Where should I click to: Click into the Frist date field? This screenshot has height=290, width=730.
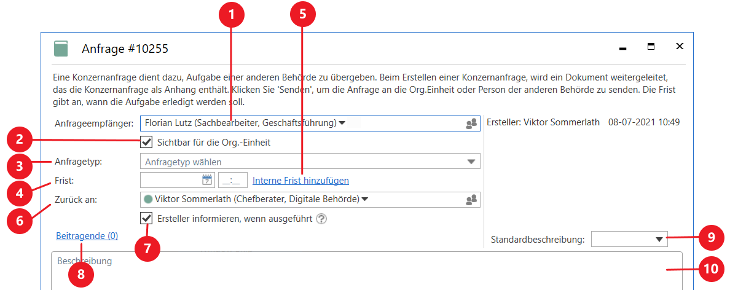[171, 180]
